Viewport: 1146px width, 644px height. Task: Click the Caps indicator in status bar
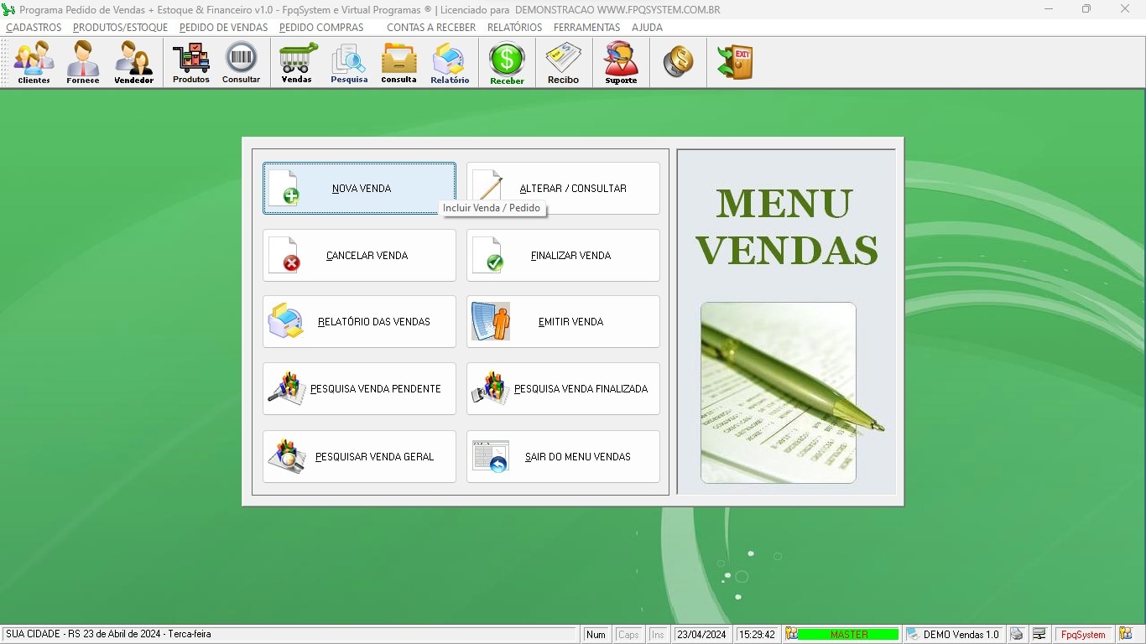[628, 635]
